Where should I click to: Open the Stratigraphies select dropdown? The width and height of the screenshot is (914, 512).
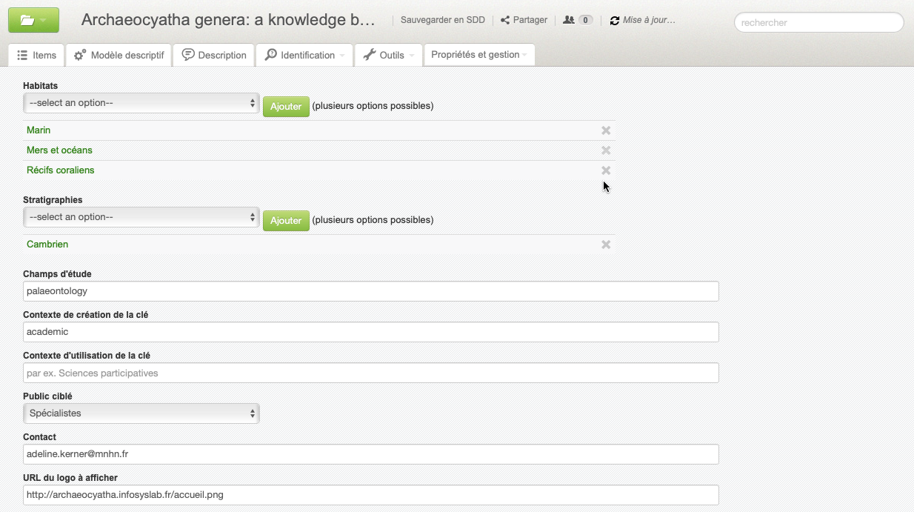[141, 217]
